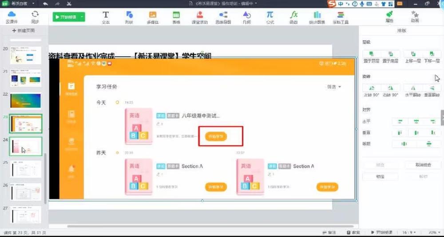
Task: Select slide 25 thumbnail
Action: pos(26,169)
